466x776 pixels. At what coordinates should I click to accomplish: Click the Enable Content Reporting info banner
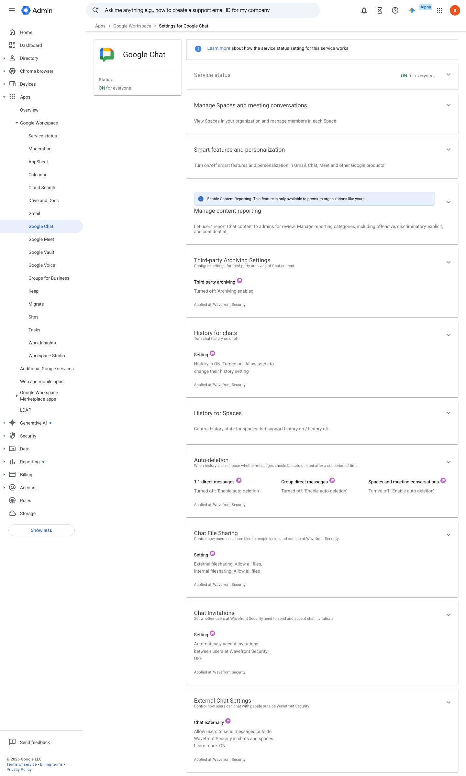314,199
